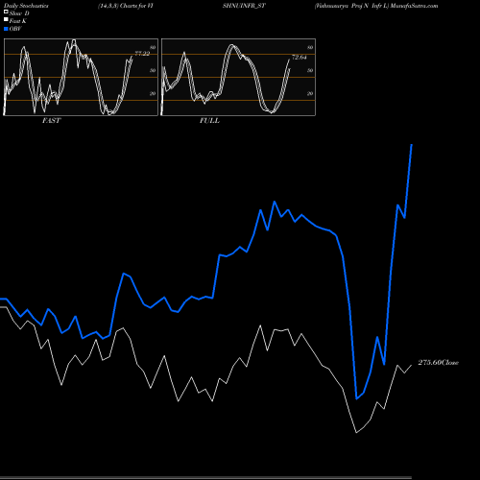Click the 'OBV' legend label
480x480 pixels.
(15, 29)
